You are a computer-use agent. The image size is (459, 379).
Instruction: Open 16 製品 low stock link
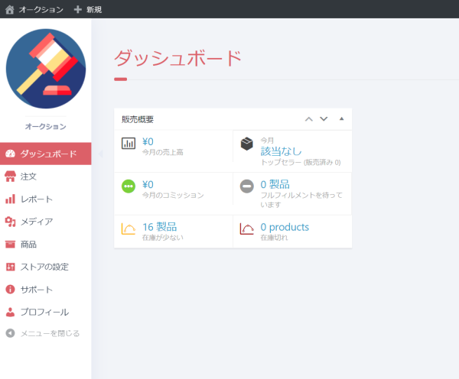coord(160,227)
